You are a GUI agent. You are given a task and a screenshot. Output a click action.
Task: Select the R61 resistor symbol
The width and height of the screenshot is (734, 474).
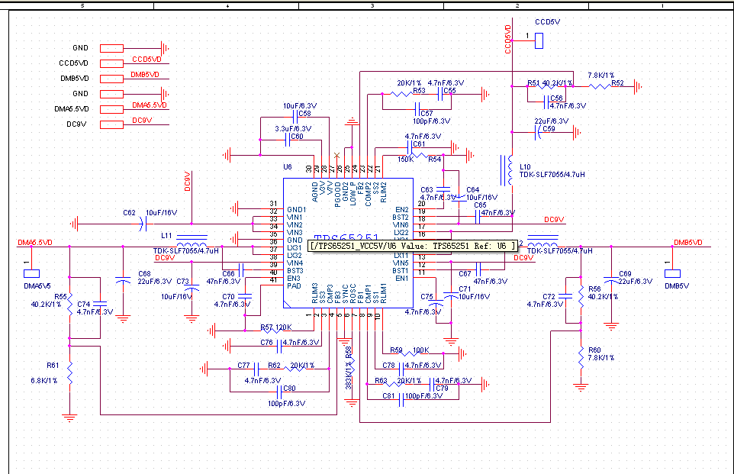pos(69,372)
